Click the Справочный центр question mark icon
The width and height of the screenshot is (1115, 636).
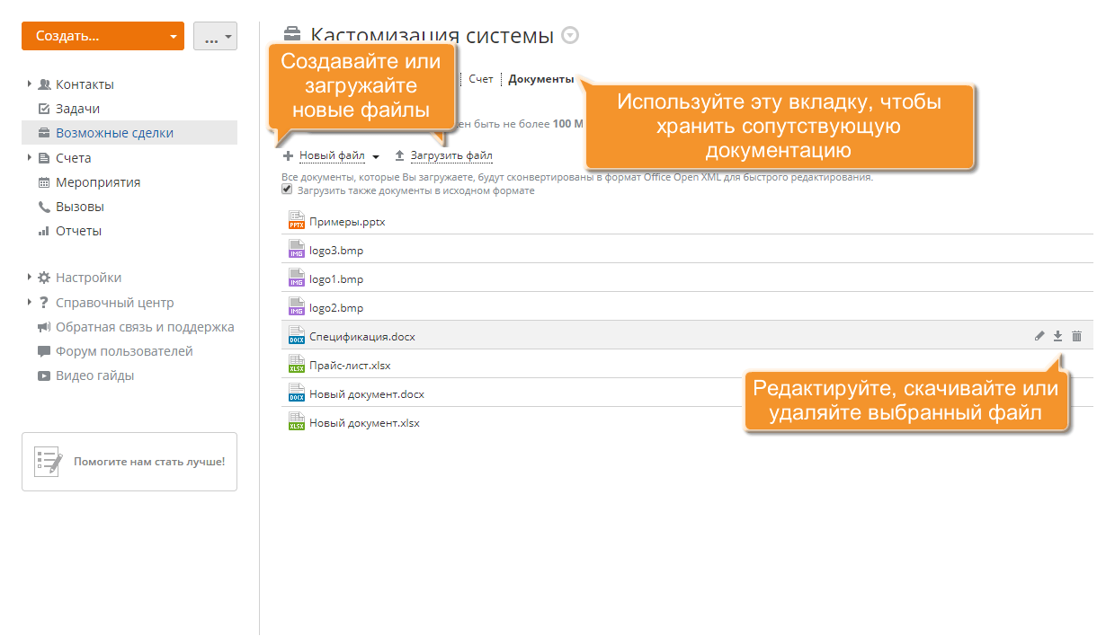click(x=44, y=303)
